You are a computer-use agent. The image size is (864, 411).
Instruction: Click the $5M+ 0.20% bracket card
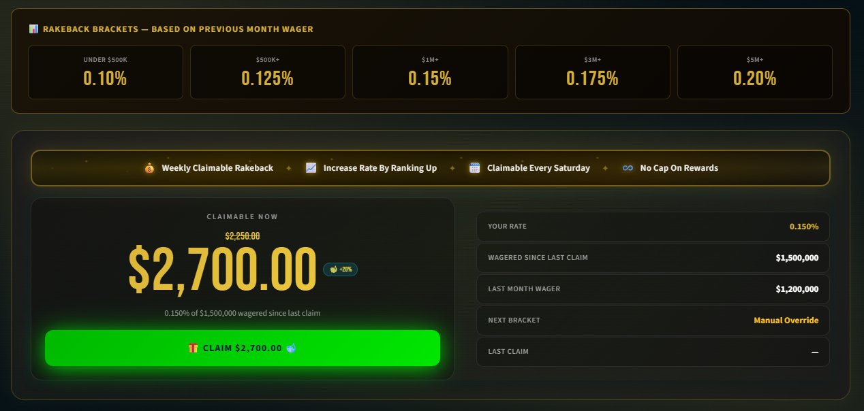pos(754,71)
